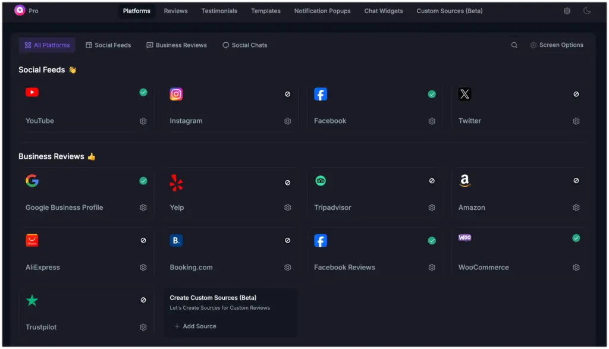Toggle the Facebook feed status indicator
This screenshot has height=349, width=609.
click(x=432, y=94)
